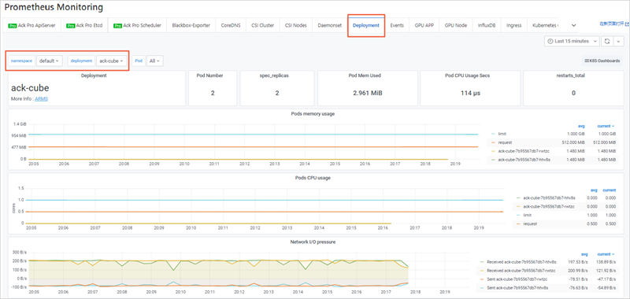Click request color swatch in memory legend

(494, 142)
